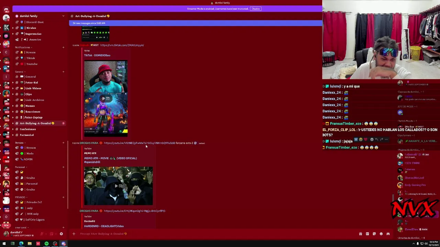
Task: Create channel in General category
Action: [63, 72]
